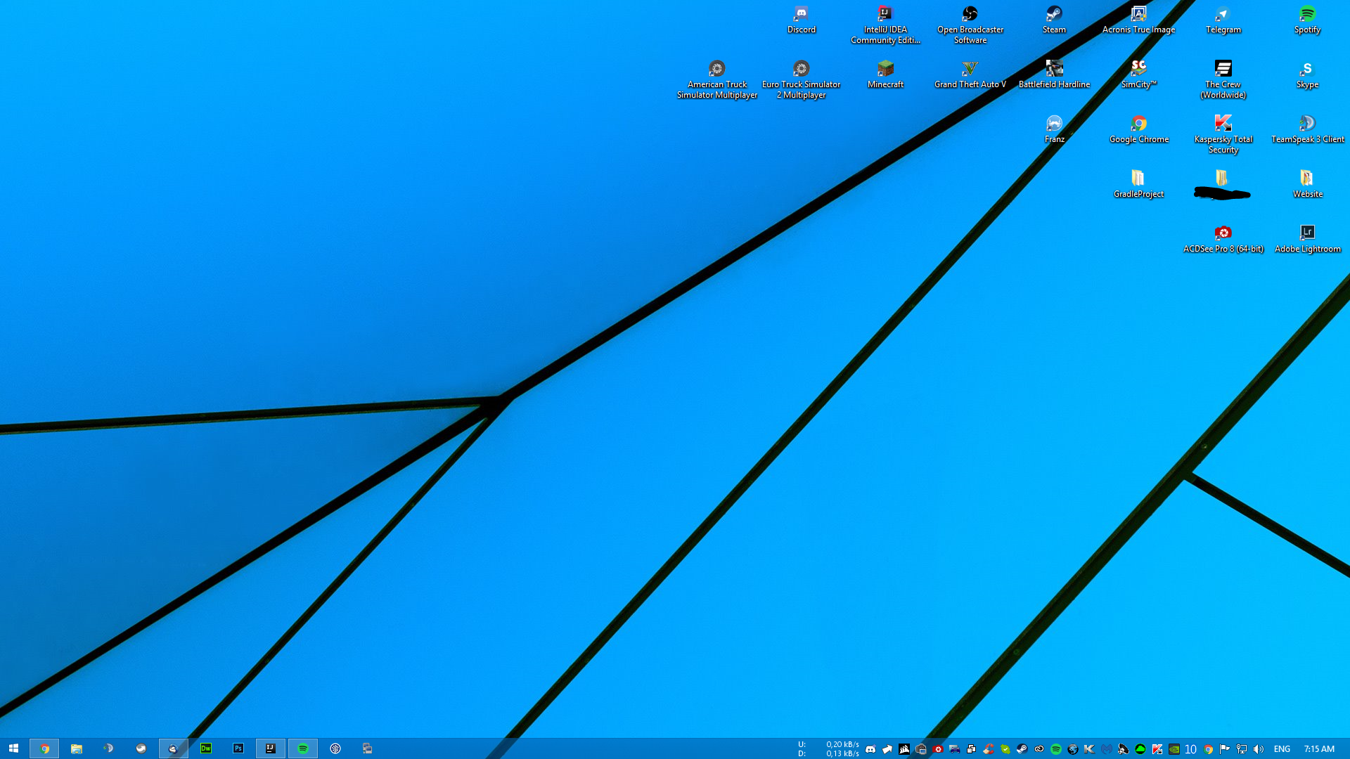The width and height of the screenshot is (1350, 759).
Task: Switch to IntelliJ IDEA in taskbar
Action: 271,748
